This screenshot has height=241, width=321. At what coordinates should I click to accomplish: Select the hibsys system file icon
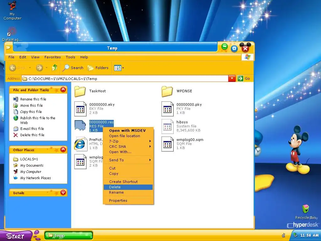point(167,126)
